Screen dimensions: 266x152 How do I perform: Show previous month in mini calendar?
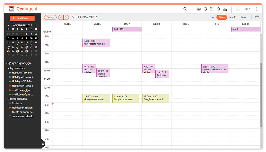click(9, 26)
